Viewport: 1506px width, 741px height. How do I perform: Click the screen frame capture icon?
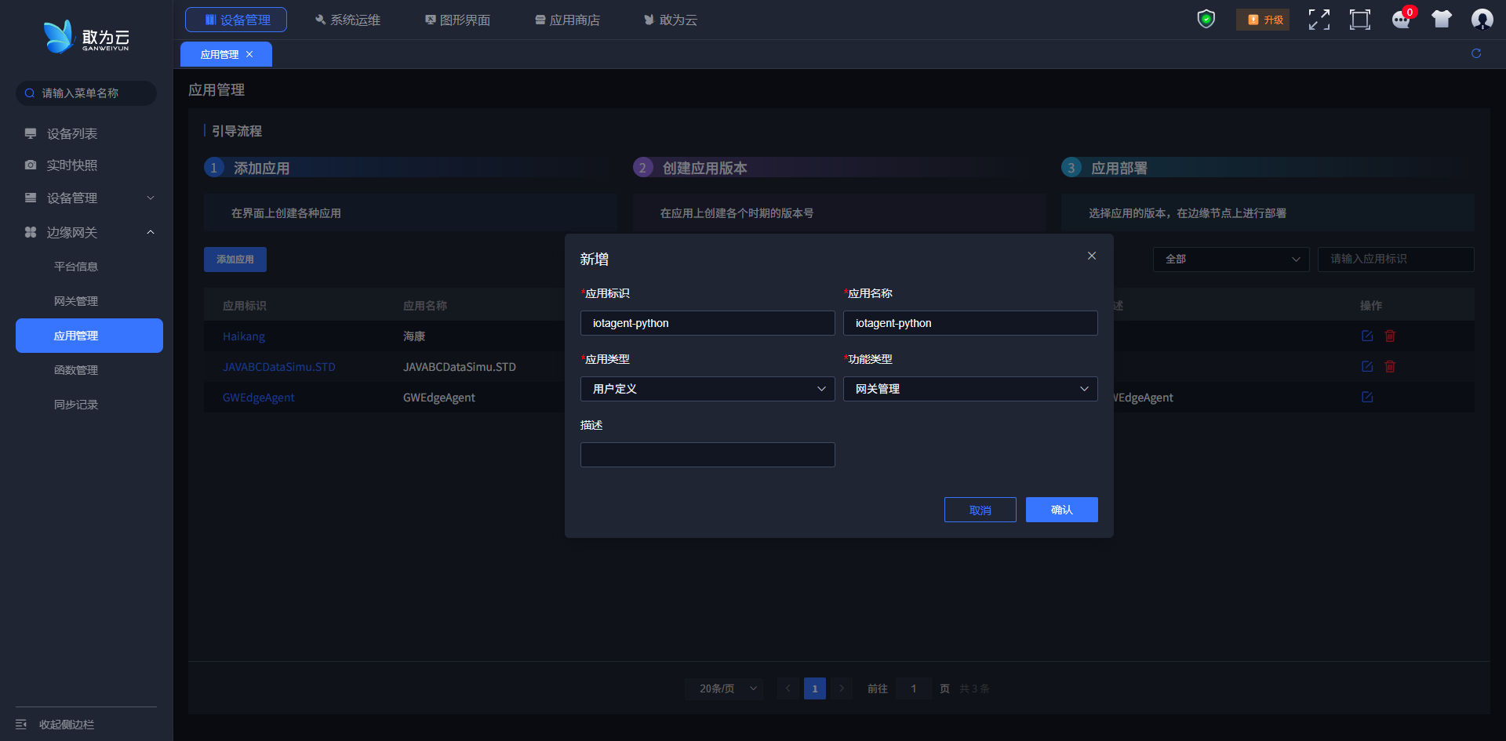click(1360, 20)
